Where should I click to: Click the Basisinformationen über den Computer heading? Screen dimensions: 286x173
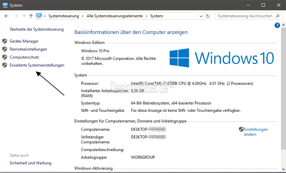click(x=131, y=32)
